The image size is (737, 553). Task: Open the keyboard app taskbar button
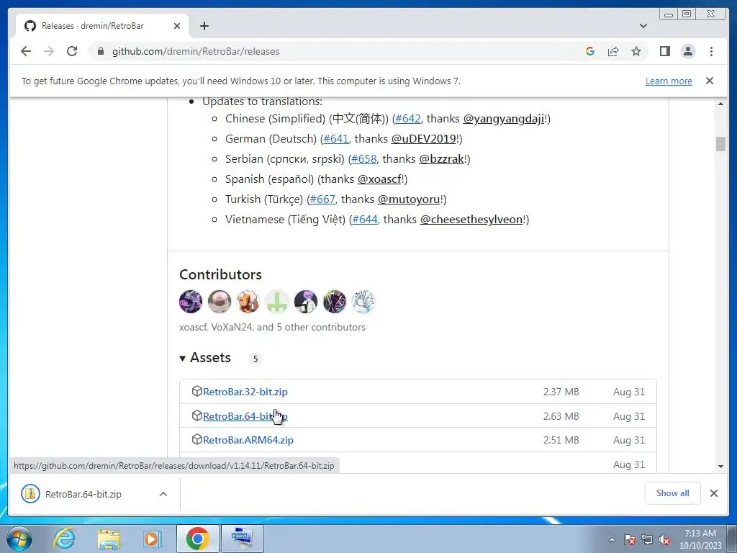click(243, 539)
